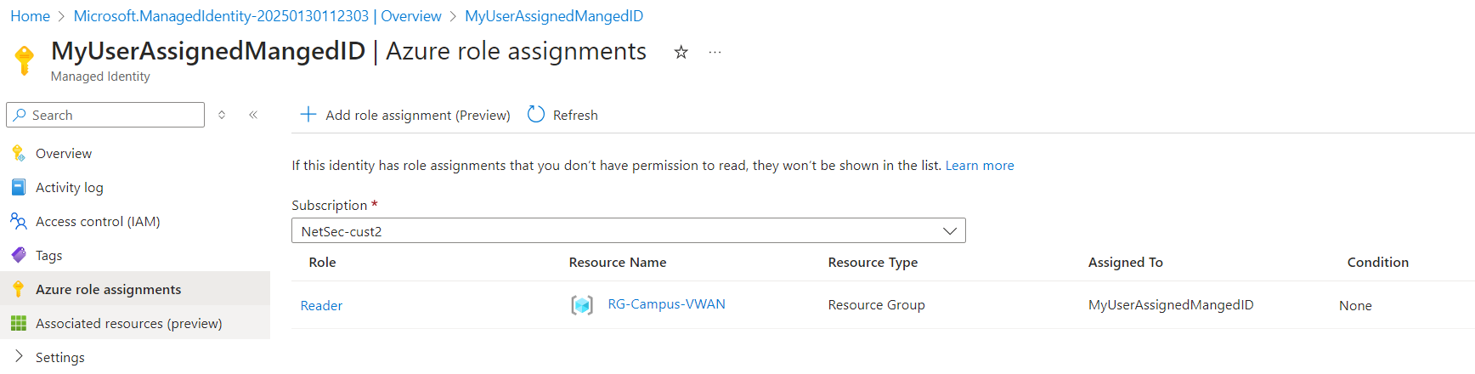Screen dimensions: 1475x374
Task: Select Associated resources (preview) menu item
Action: pos(128,324)
